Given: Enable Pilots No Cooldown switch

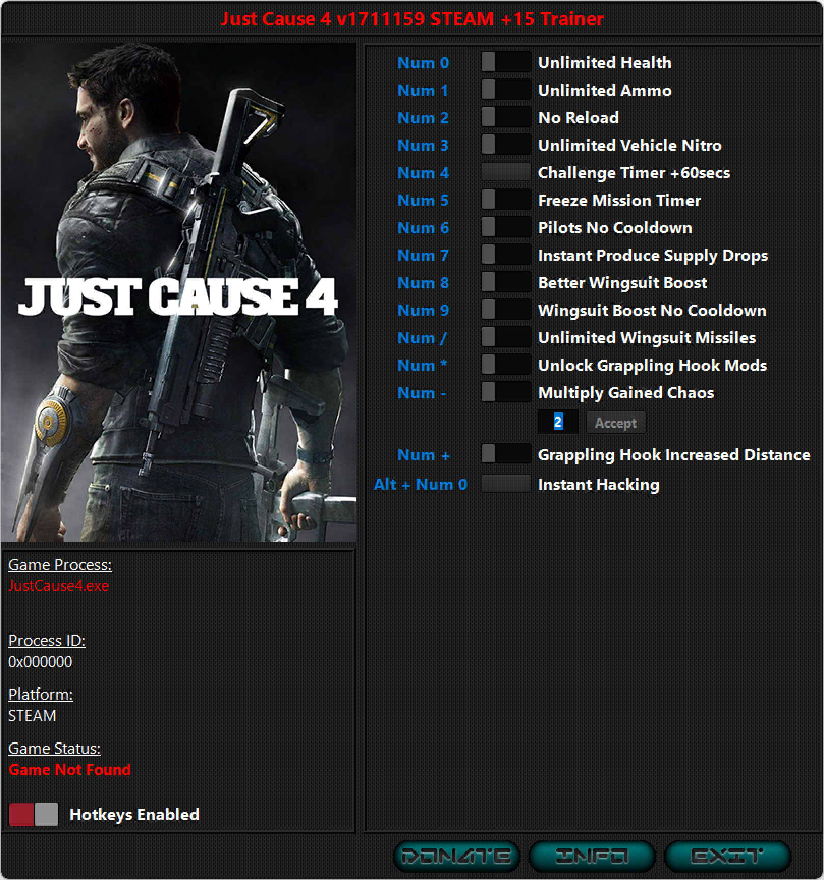Looking at the screenshot, I should point(506,228).
